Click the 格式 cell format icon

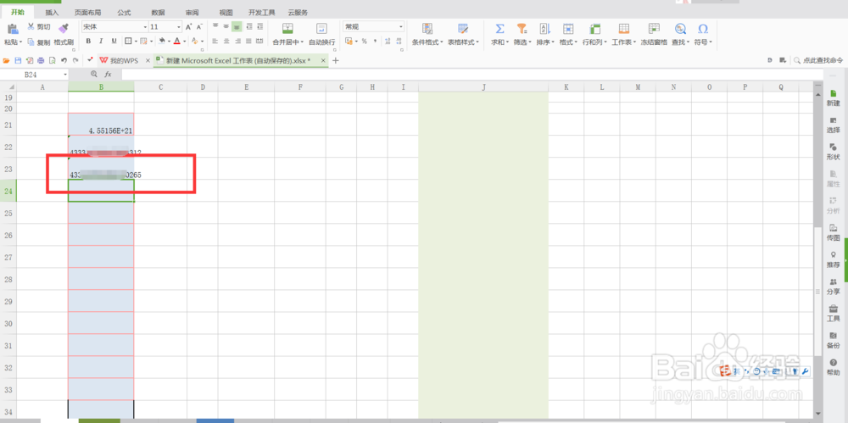click(x=568, y=29)
